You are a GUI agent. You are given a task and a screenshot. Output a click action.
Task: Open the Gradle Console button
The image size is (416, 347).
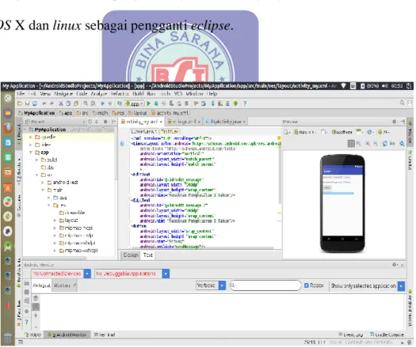387,335
